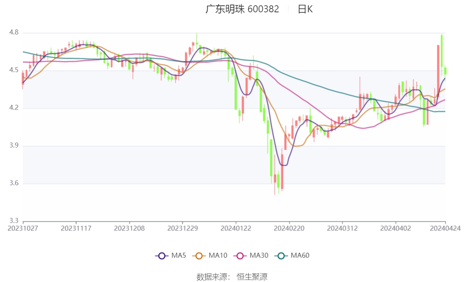Click the 数据来源 恒生聚源 source text

[232, 277]
